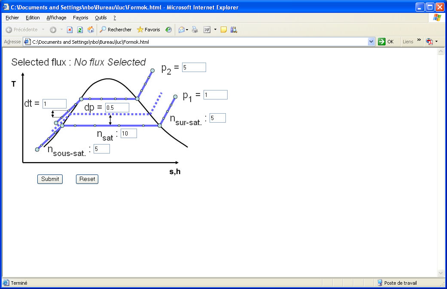Click the Stop loading icon
The image size is (447, 289).
tap(70, 30)
